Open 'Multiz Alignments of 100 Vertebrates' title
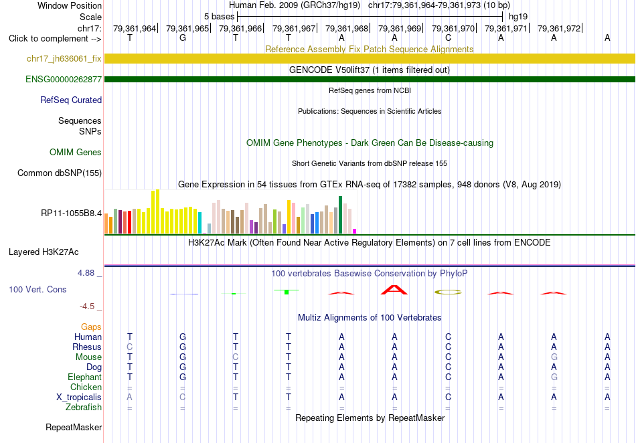Screen dimensions: 636x443 pyautogui.click(x=369, y=318)
